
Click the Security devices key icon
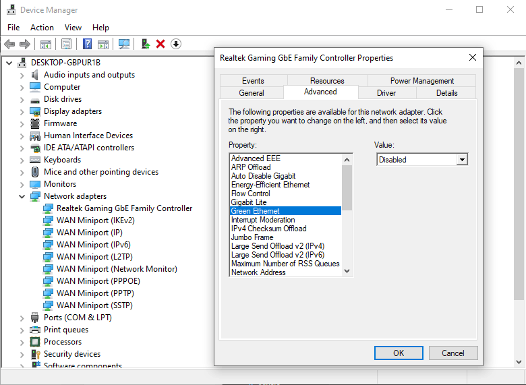(35, 354)
